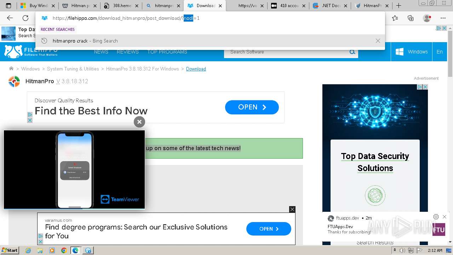
Task: Open Edge Settings and more menu
Action: [443, 18]
